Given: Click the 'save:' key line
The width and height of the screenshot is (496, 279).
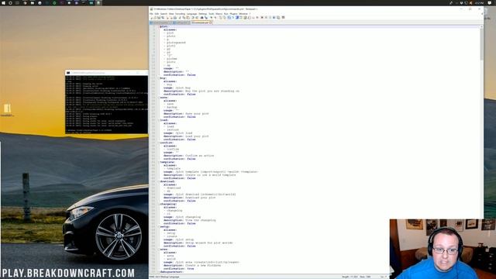Looking at the screenshot, I should coord(164,98).
